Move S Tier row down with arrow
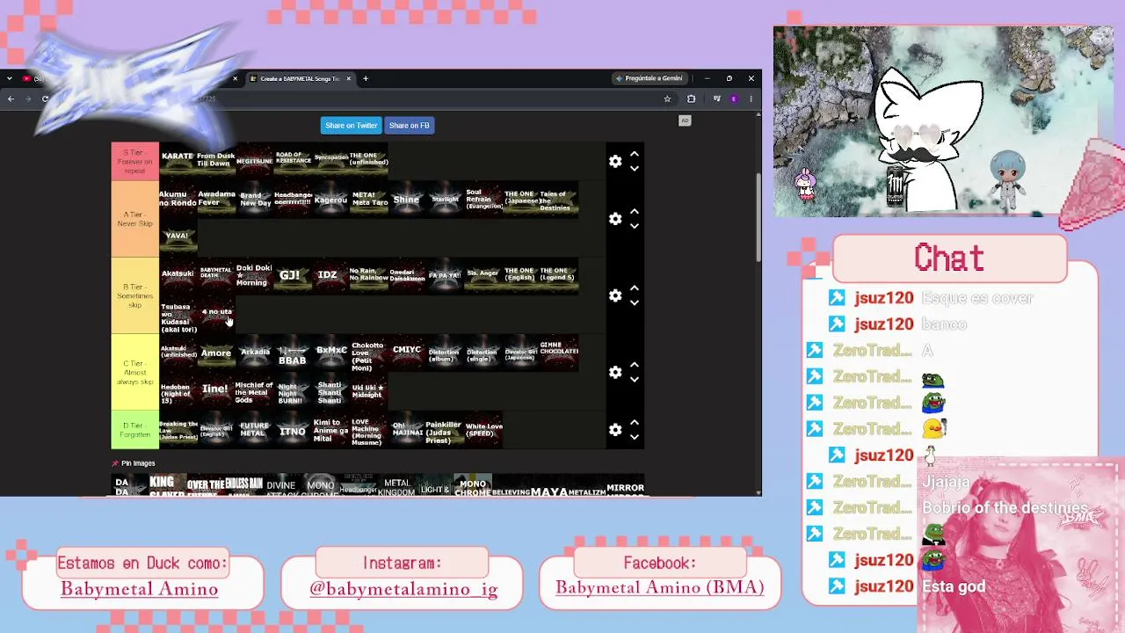 coord(635,169)
